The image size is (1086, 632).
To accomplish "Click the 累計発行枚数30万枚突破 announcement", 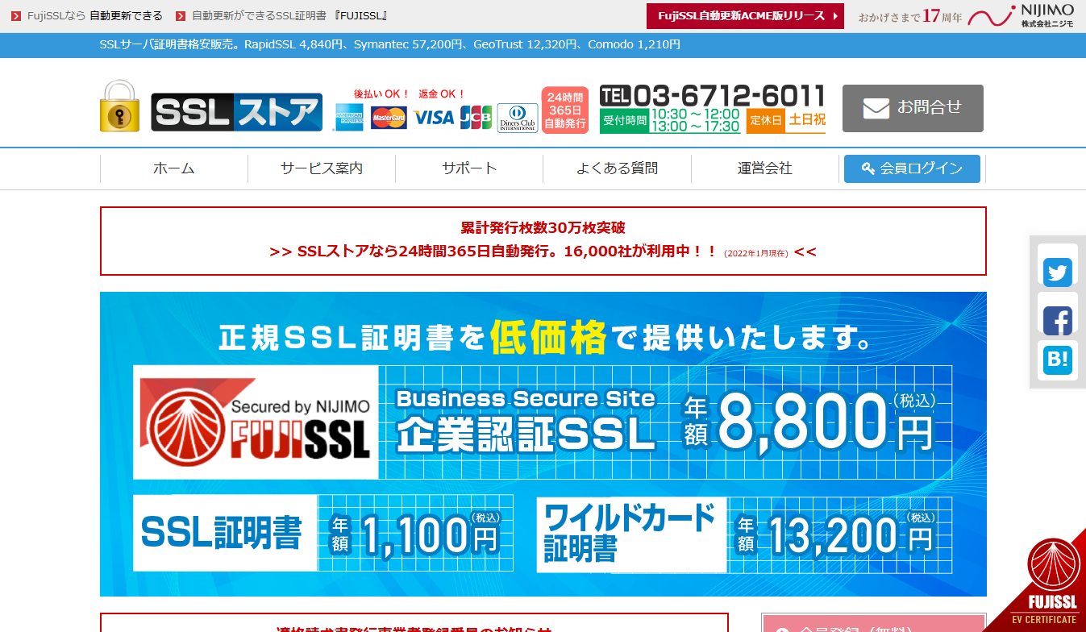I will (x=543, y=227).
